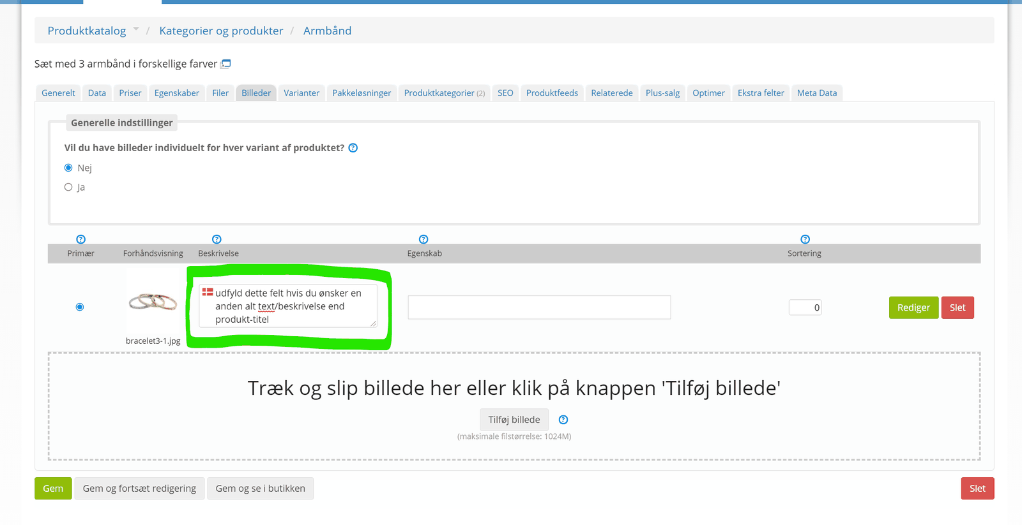Viewport: 1022px width, 525px height.
Task: Click the Tilføj billede button
Action: (x=514, y=420)
